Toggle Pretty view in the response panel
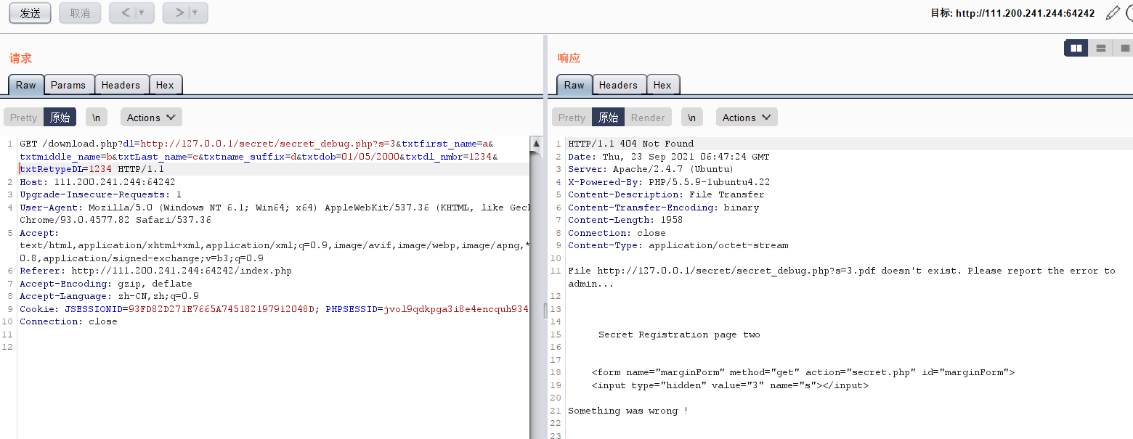The width and height of the screenshot is (1133, 439). coord(572,118)
